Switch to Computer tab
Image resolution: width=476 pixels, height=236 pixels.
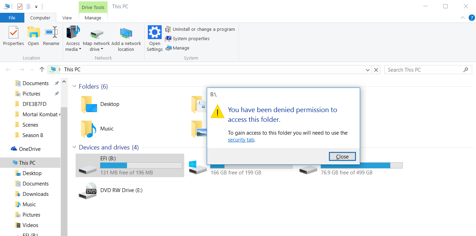pyautogui.click(x=40, y=18)
